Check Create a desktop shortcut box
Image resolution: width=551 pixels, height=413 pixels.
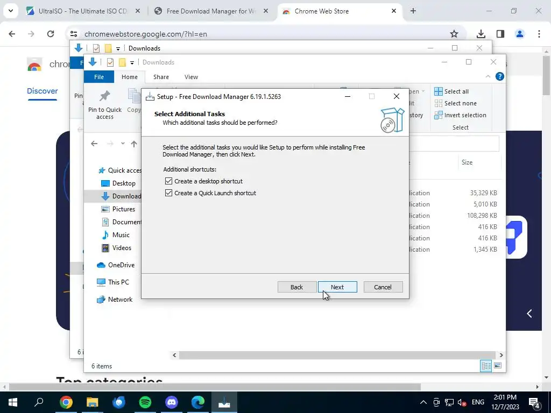click(x=168, y=181)
